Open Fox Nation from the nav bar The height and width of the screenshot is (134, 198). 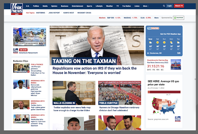click(x=127, y=6)
